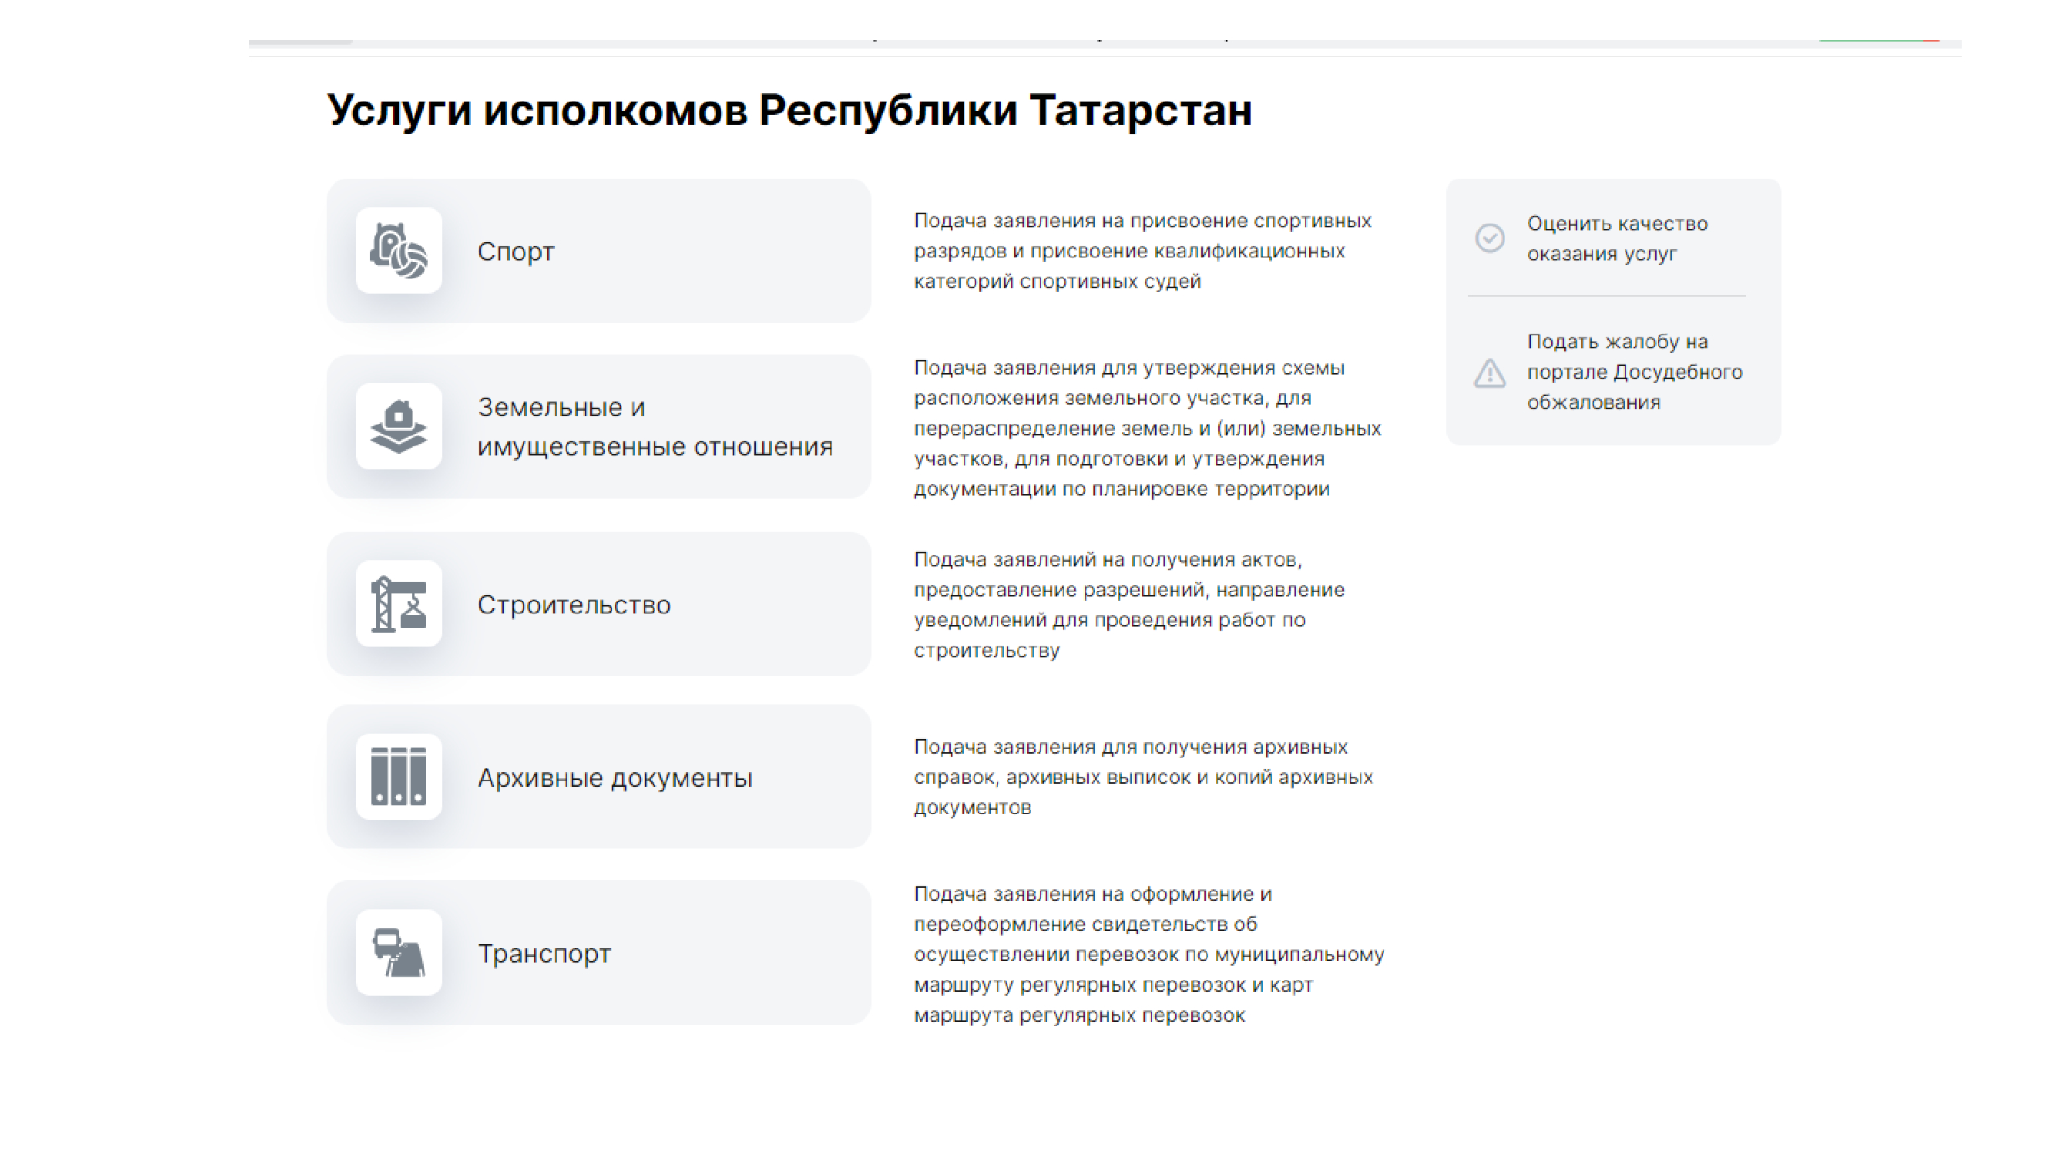The width and height of the screenshot is (2055, 1156).
Task: Click Оценить качество оказания услуг link
Action: pos(1617,239)
